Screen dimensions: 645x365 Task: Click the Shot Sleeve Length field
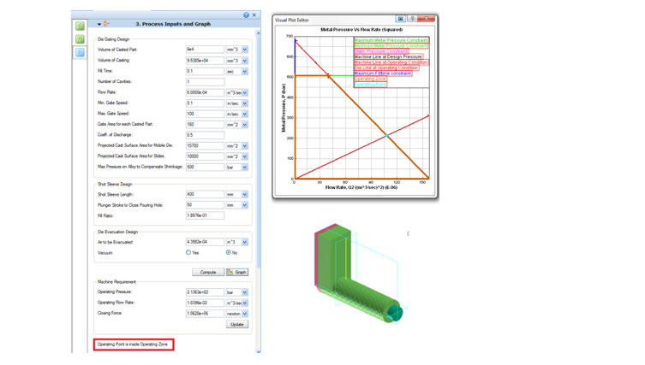click(x=205, y=194)
